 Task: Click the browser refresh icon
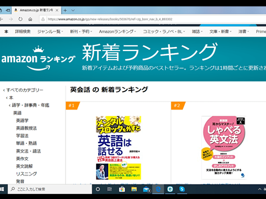pos(20,19)
